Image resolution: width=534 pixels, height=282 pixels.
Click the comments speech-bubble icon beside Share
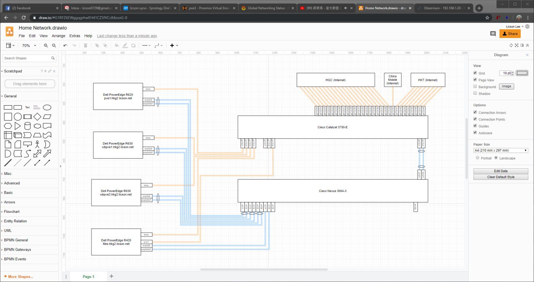(x=493, y=34)
